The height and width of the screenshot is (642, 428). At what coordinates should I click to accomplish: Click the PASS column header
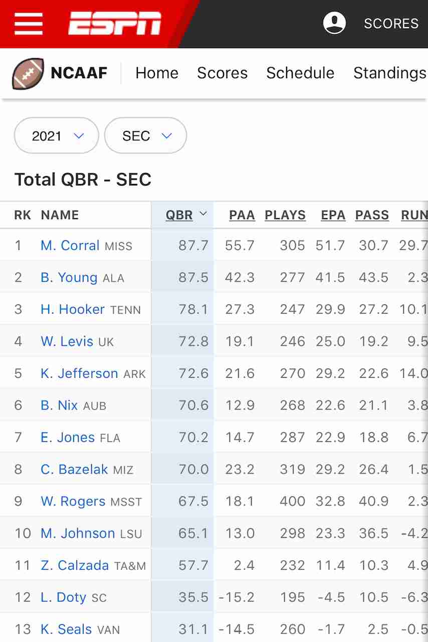[x=372, y=215]
